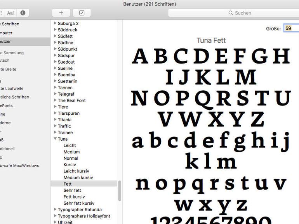Viewport: 299px width, 224px height.
Task: Expand the Uhrzeit font family
Action: click(55, 222)
